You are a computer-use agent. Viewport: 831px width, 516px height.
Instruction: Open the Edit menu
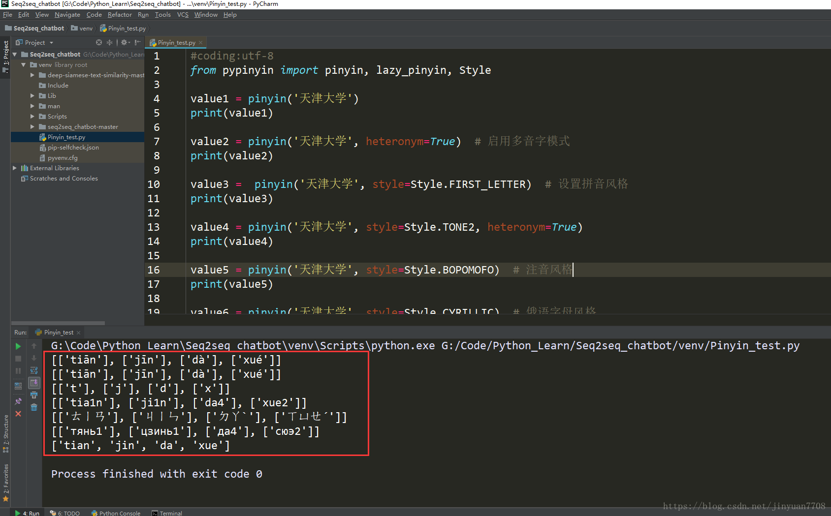pos(24,15)
